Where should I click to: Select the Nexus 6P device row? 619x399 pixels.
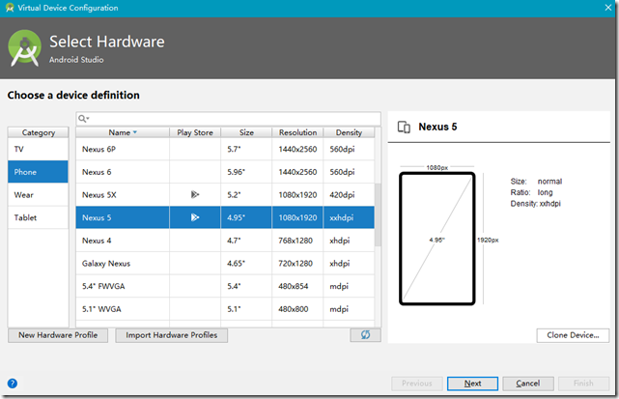point(225,149)
